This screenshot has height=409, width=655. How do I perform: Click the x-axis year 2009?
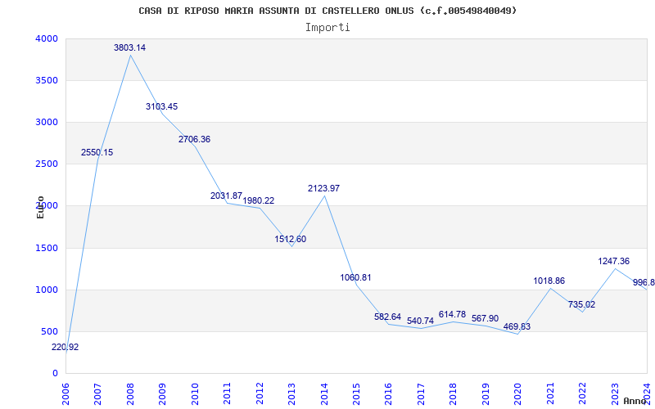pos(162,394)
